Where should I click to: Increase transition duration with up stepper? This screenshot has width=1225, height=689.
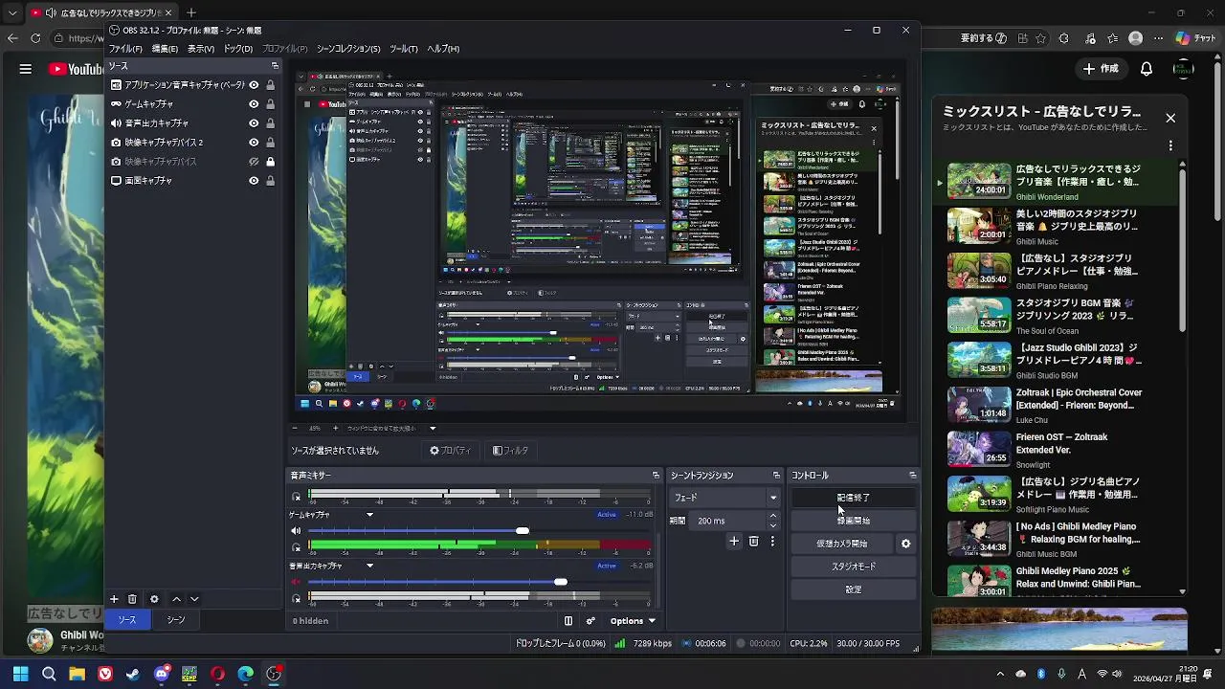click(773, 517)
